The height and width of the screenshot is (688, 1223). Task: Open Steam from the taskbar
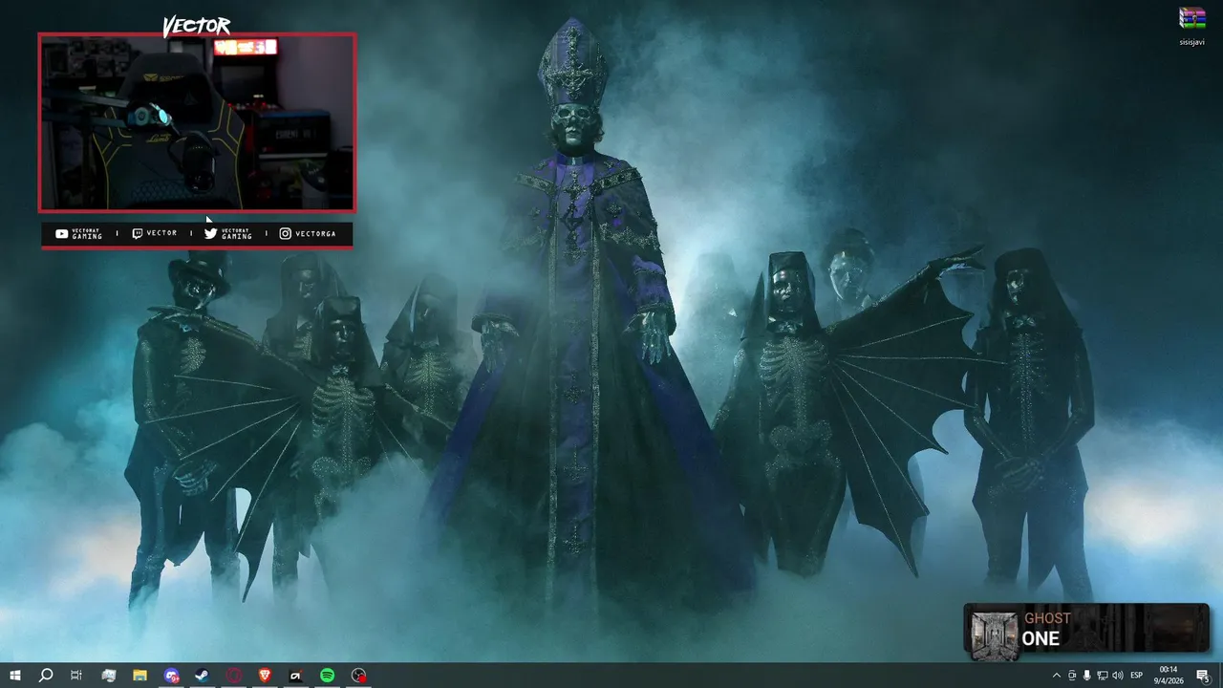pyautogui.click(x=203, y=676)
